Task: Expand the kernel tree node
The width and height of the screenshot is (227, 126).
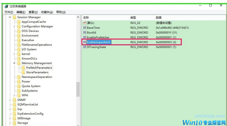Action: tap(14, 54)
